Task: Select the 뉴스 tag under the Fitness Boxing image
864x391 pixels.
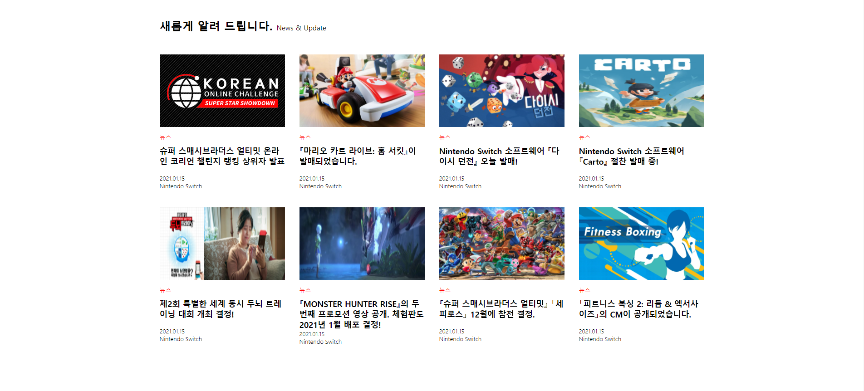Action: 584,290
